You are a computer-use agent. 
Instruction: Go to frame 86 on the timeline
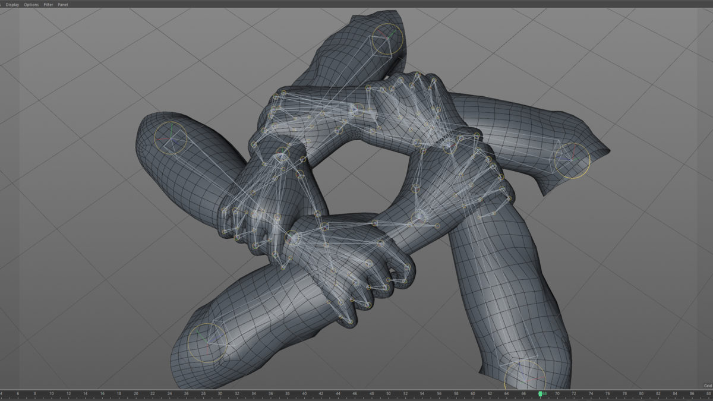(x=692, y=394)
